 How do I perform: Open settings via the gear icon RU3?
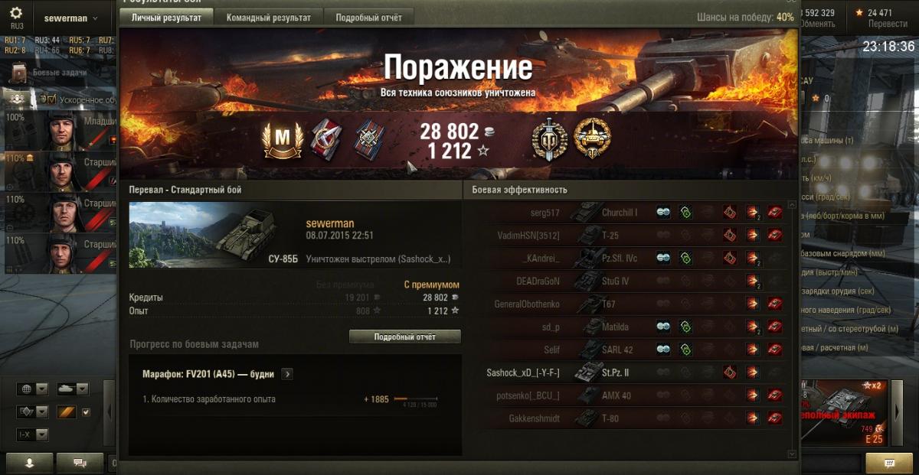pos(16,17)
